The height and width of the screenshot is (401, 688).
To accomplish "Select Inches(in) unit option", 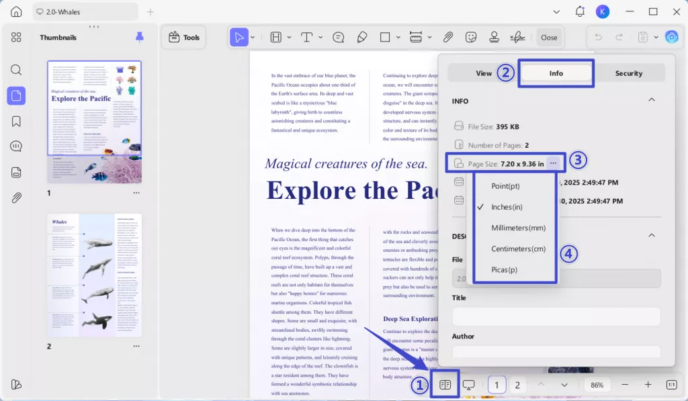I will (507, 207).
